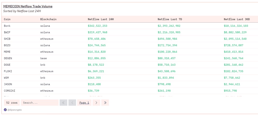258x115 pixels.
Task: Sort by the Blockchain column header
Action: pyautogui.click(x=48, y=19)
